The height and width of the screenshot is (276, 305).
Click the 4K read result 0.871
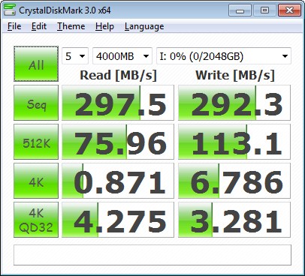click(x=118, y=181)
